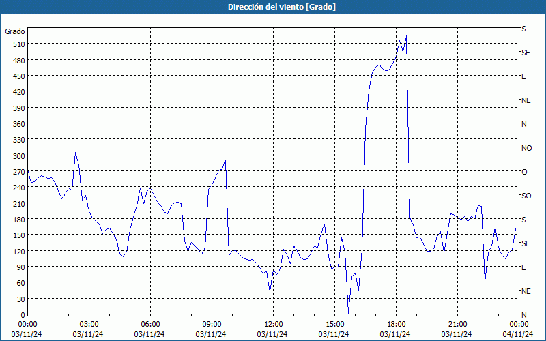The height and width of the screenshot is (341, 546).
Task: Click the 510 value on the y-axis
Action: [x=19, y=44]
